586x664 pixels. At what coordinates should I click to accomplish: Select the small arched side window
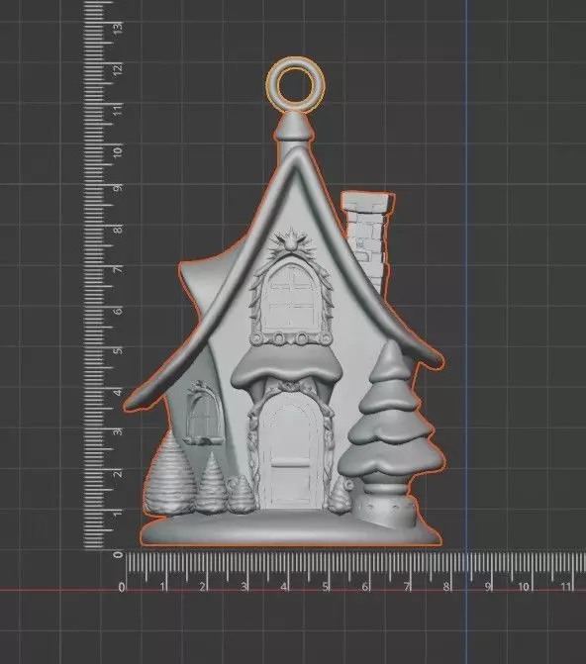point(203,413)
